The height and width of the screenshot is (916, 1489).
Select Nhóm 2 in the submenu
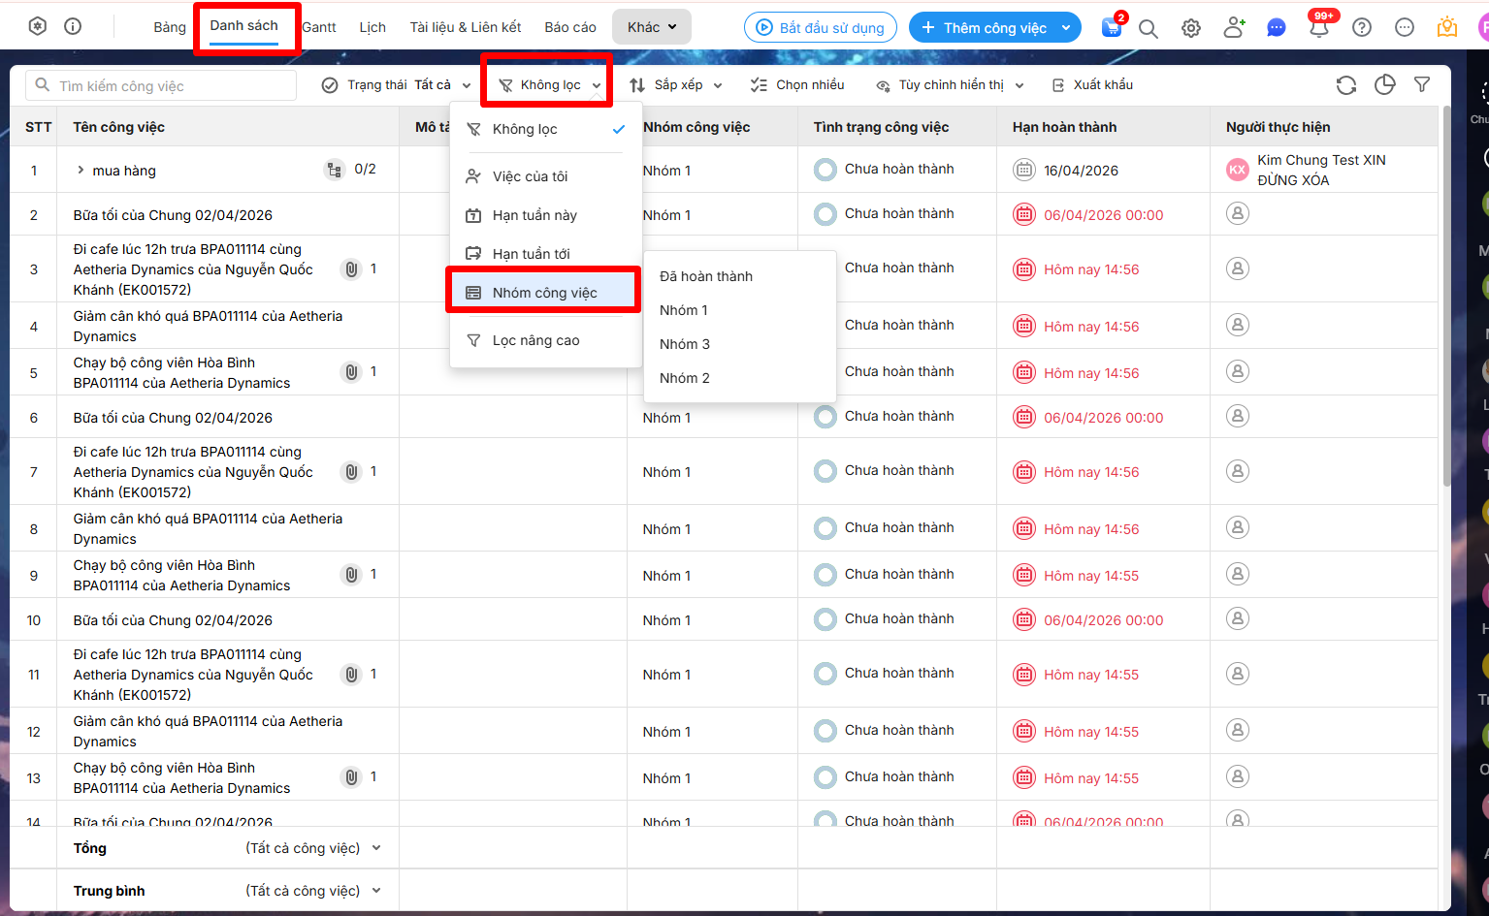(740, 378)
